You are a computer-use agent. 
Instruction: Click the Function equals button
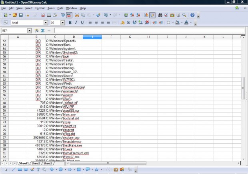pos(49,31)
